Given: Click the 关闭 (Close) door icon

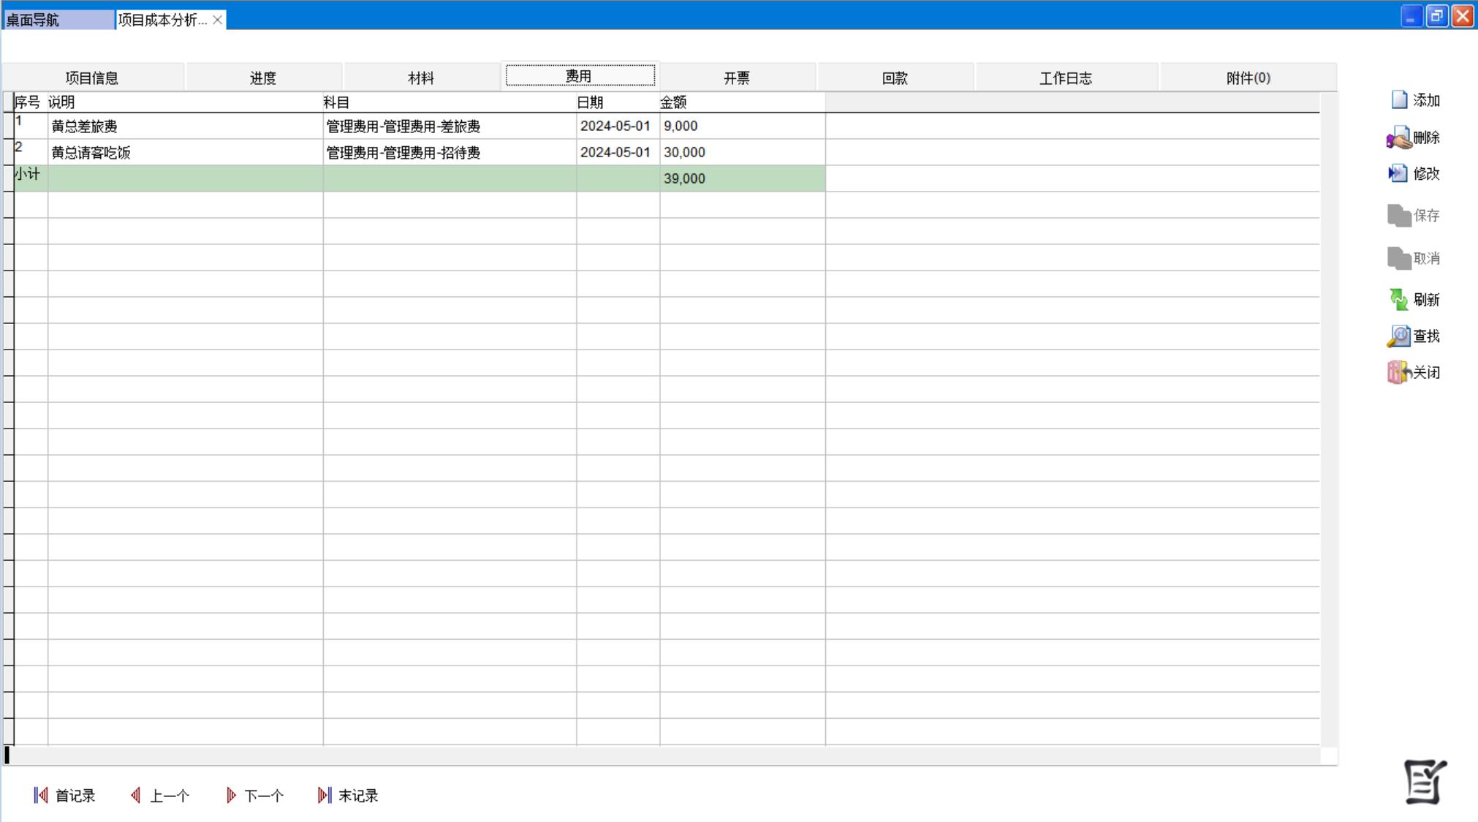Looking at the screenshot, I should coord(1398,372).
